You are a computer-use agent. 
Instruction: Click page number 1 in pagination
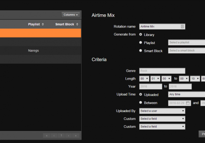[61, 136]
